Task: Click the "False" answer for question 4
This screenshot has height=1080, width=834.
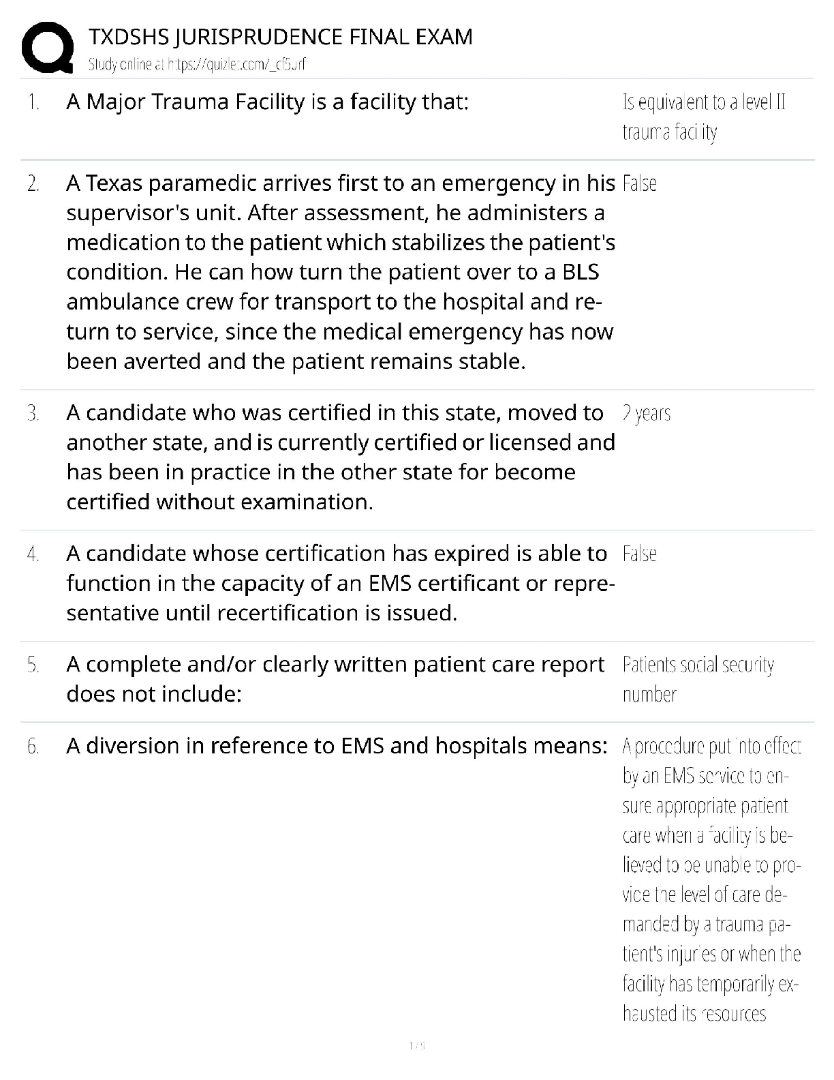Action: [639, 554]
